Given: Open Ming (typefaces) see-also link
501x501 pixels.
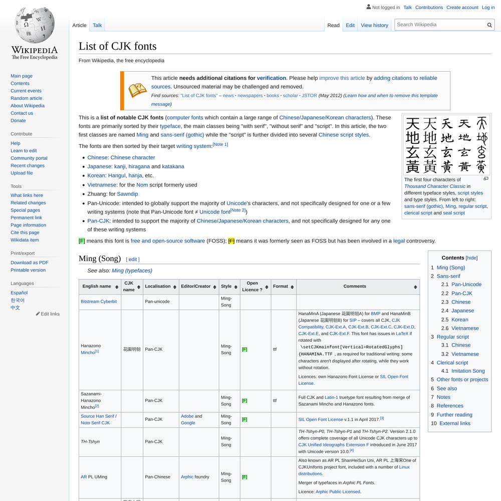Looking at the screenshot, I should tap(132, 271).
